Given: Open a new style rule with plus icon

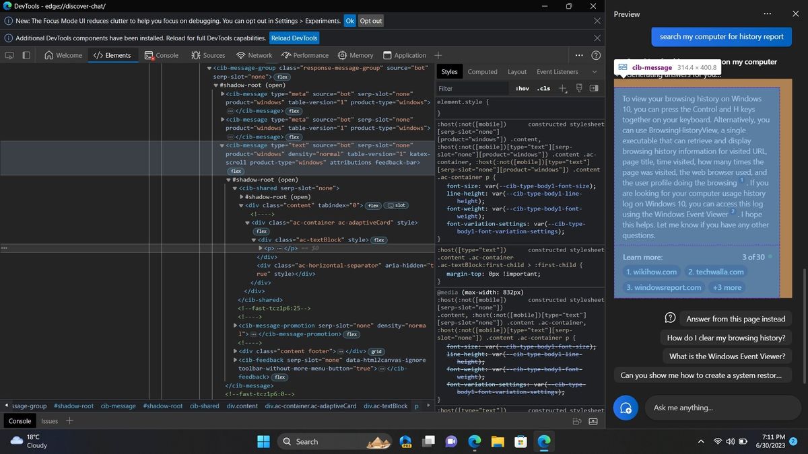Looking at the screenshot, I should point(563,88).
